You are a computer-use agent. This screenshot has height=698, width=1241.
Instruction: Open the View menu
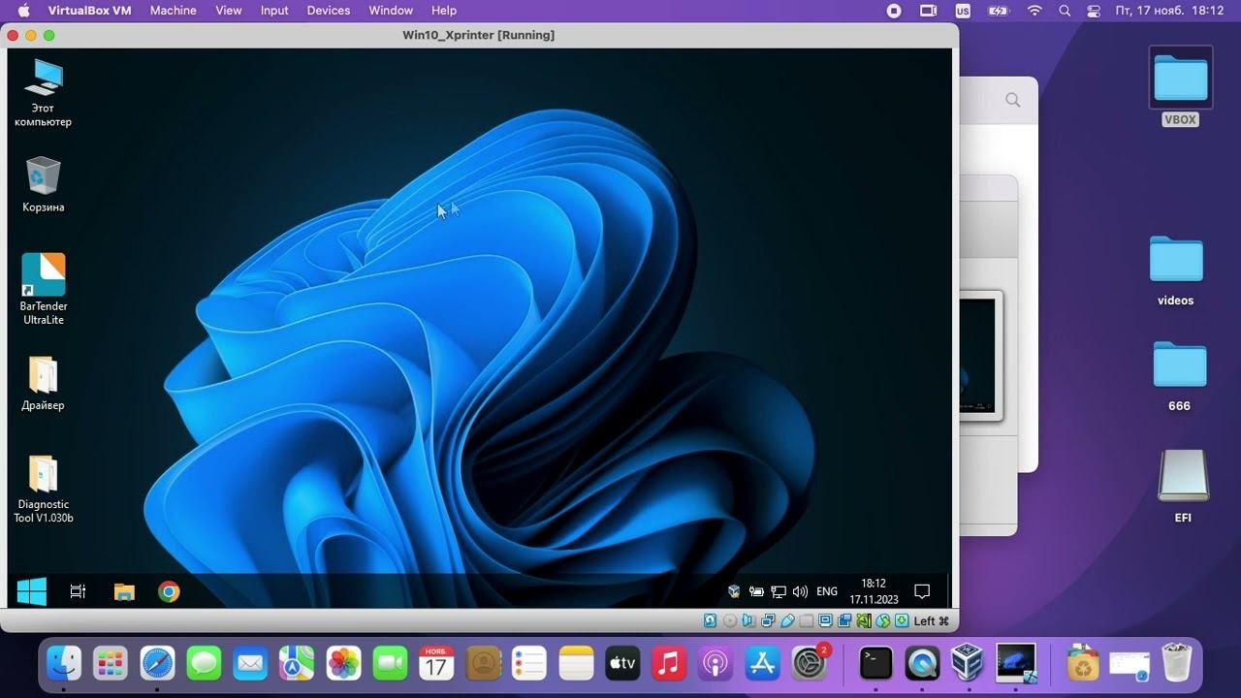[x=229, y=11]
